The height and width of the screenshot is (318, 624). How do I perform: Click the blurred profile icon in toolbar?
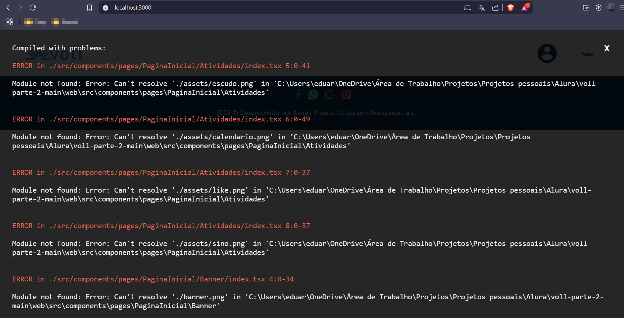(610, 8)
